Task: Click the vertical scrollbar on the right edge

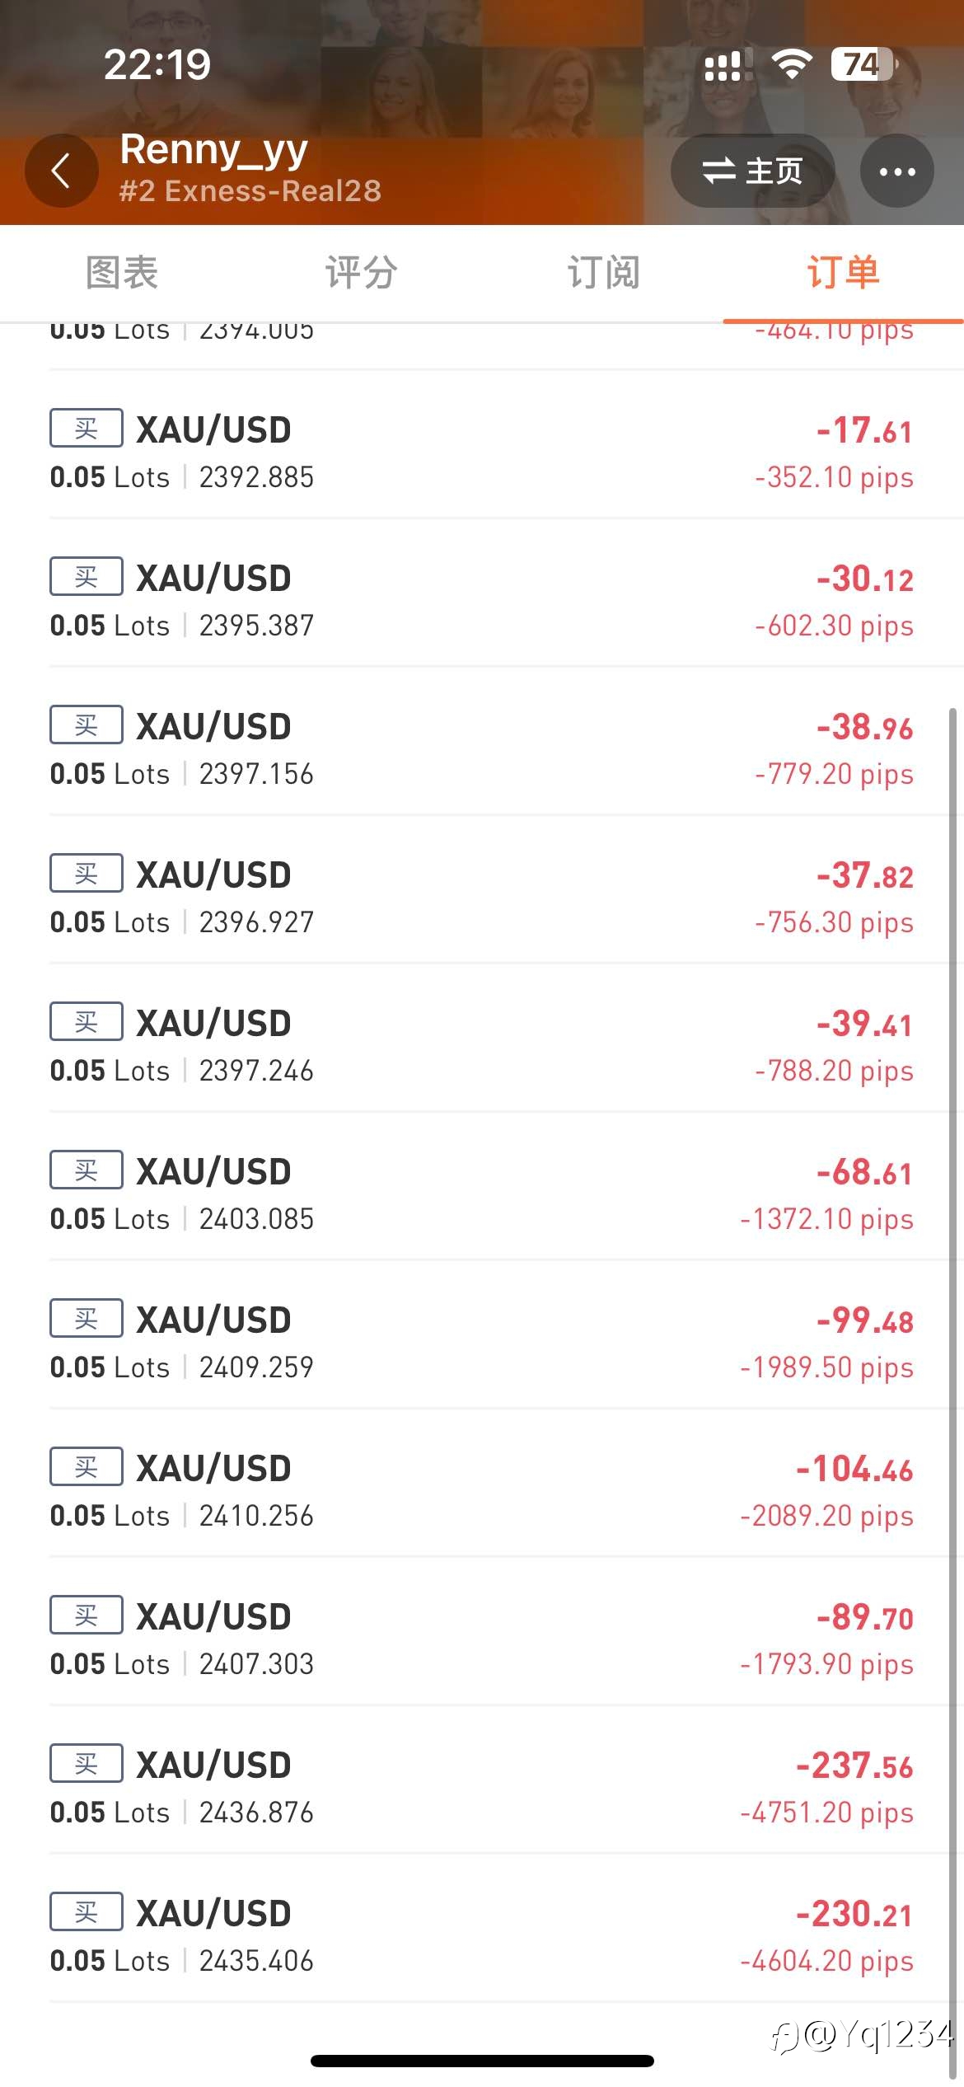Action: coord(954,1393)
